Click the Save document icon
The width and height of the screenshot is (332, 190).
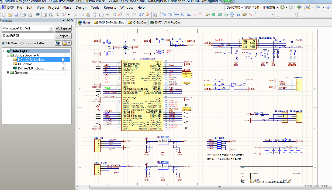point(17,14)
